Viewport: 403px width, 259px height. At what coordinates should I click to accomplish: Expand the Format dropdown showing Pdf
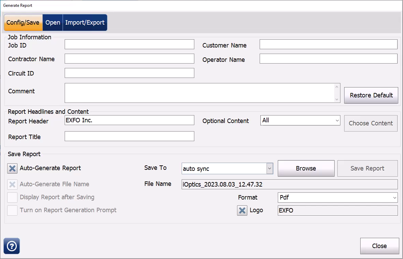[x=337, y=197]
